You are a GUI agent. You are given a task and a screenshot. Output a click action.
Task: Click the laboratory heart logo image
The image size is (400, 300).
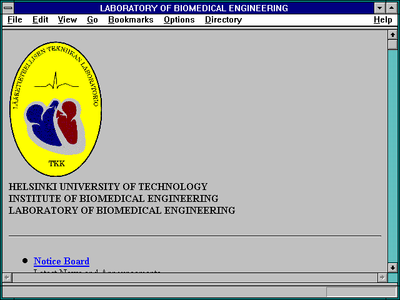[x=56, y=109]
